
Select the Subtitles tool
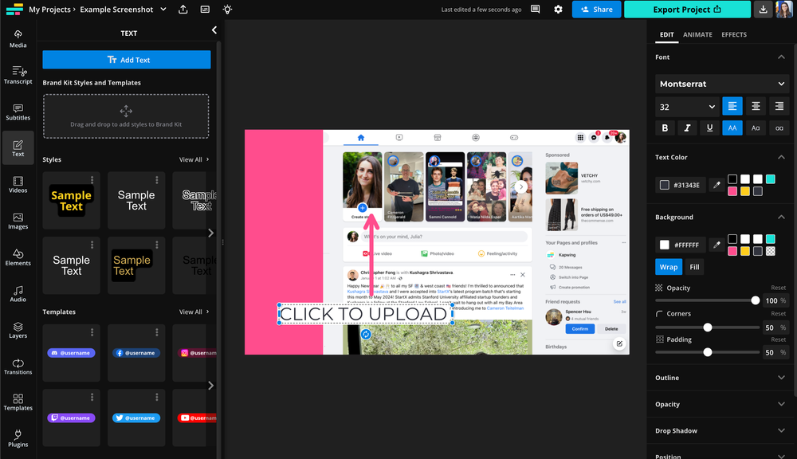coord(17,111)
